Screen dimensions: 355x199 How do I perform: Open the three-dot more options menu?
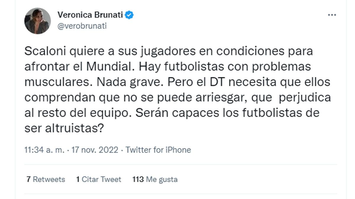(332, 15)
